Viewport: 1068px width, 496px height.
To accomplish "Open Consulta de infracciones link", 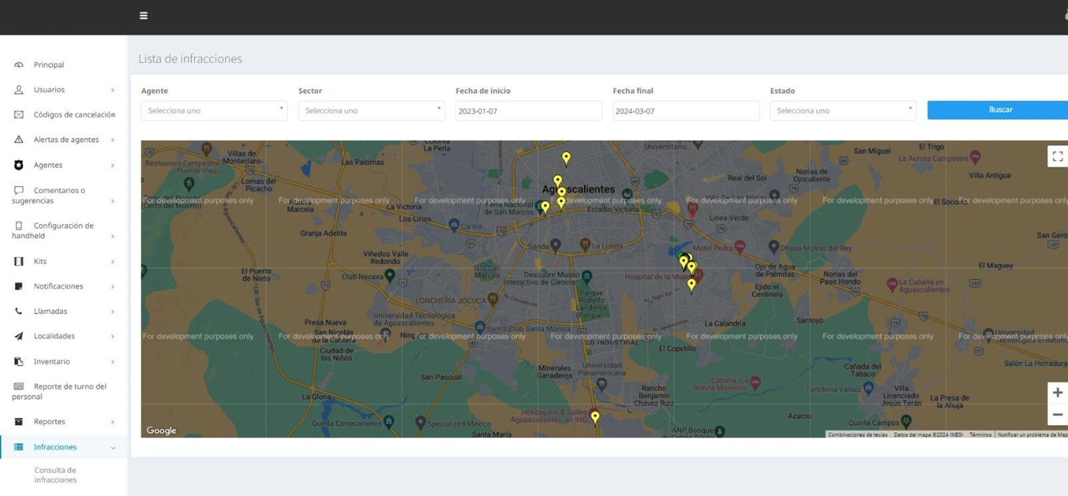I will 55,475.
